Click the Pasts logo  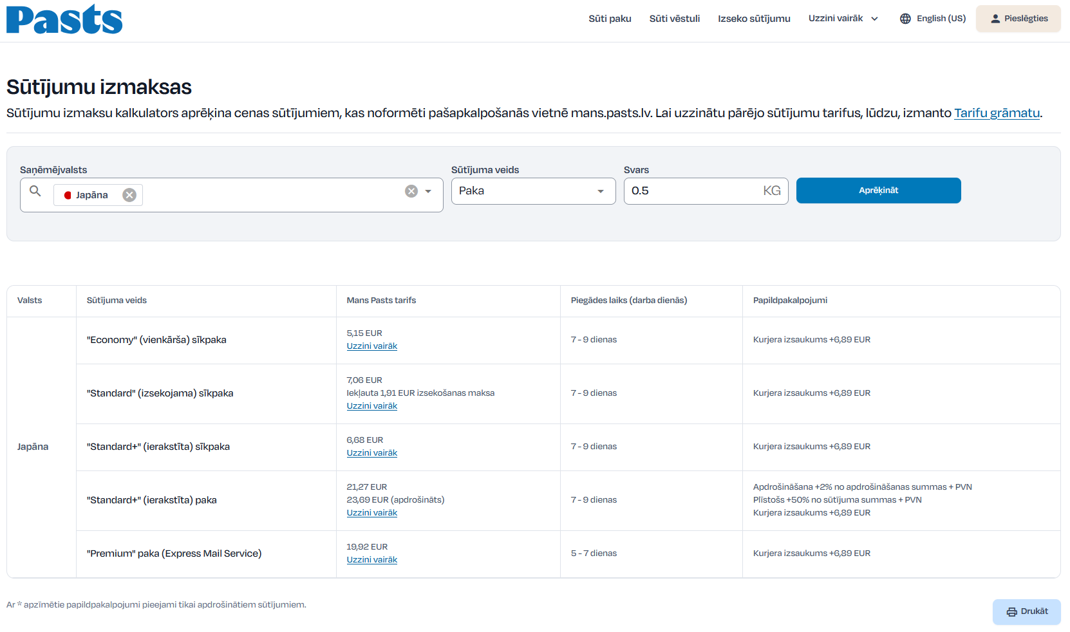[64, 19]
